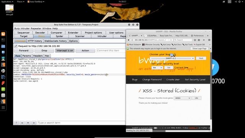Expand Most Visited bookmarks folder
Image resolution: width=245 pixels, height=138 pixels.
(x=134, y=44)
